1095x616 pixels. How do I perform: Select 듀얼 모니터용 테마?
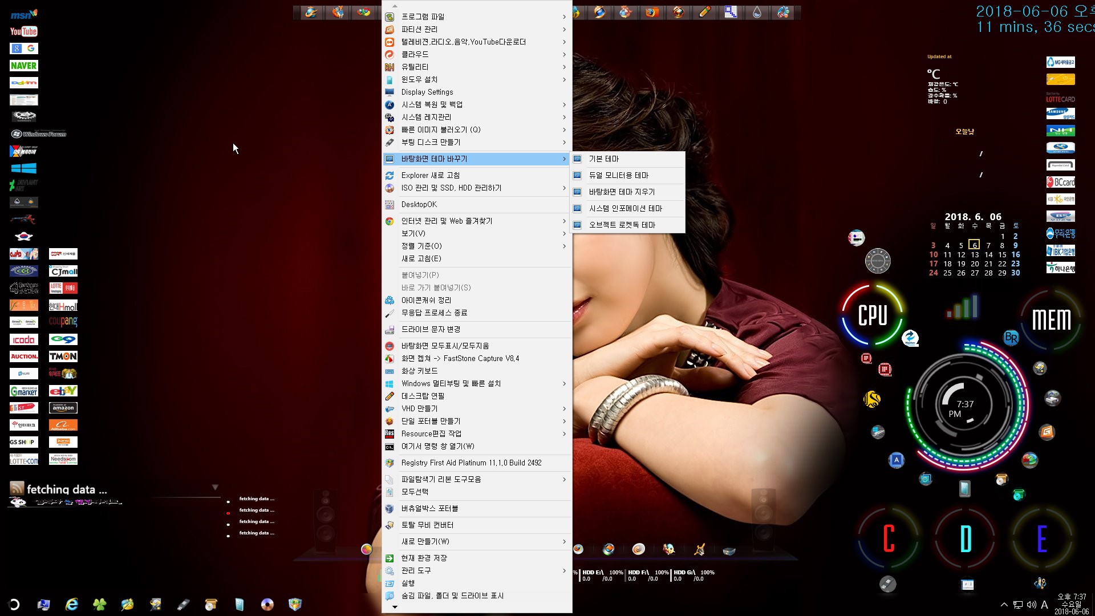[628, 175]
